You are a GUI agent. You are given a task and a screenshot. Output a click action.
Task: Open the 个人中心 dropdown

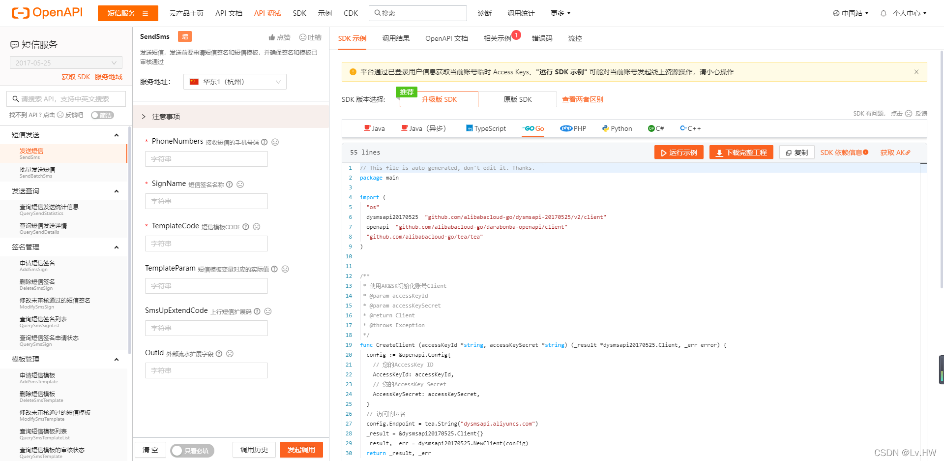tap(910, 13)
